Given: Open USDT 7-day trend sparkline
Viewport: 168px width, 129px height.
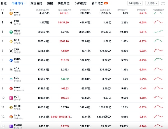Looking at the screenshot, I should point(158,32).
